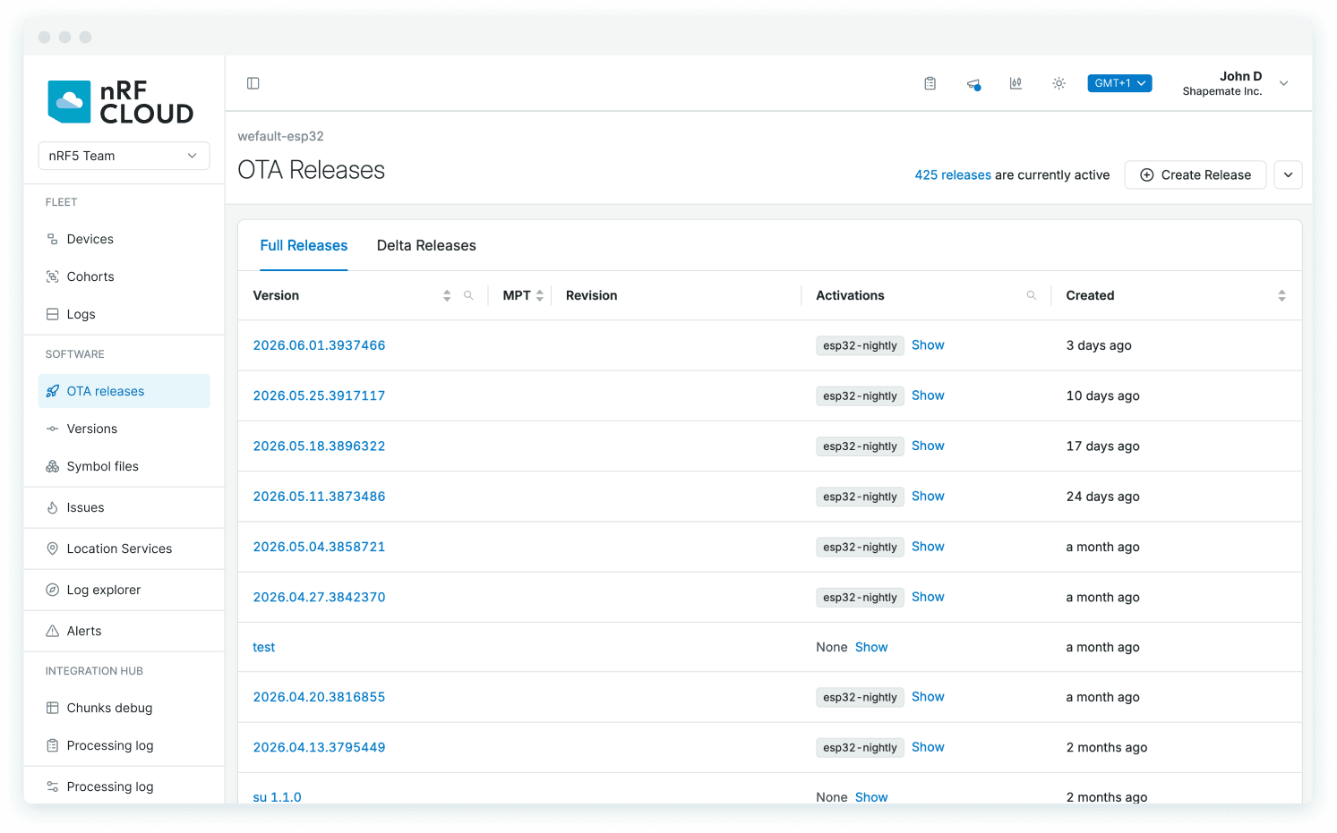Click the Revision column header

(591, 295)
